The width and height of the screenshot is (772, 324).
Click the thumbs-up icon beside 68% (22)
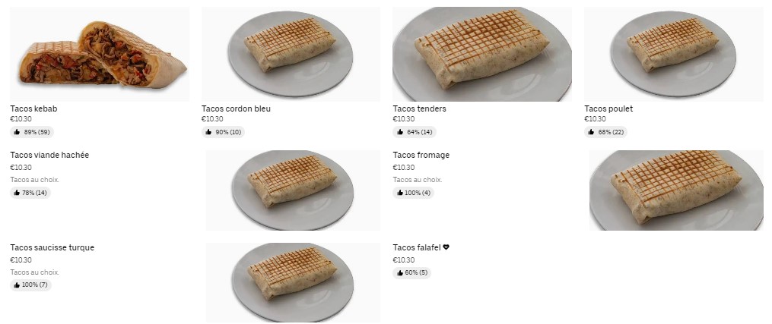pyautogui.click(x=592, y=132)
